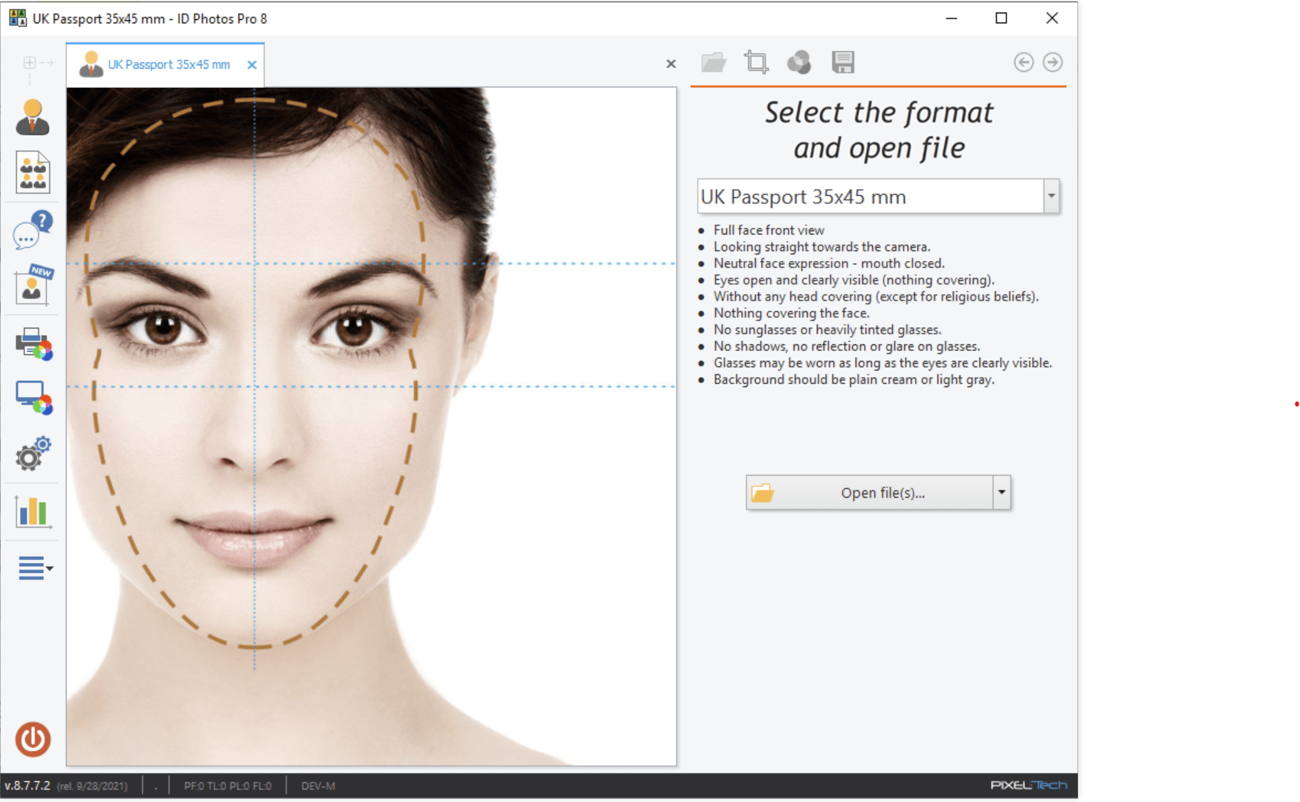Image resolution: width=1300 pixels, height=802 pixels.
Task: Expand the photo format dropdown arrow
Action: [x=1051, y=197]
